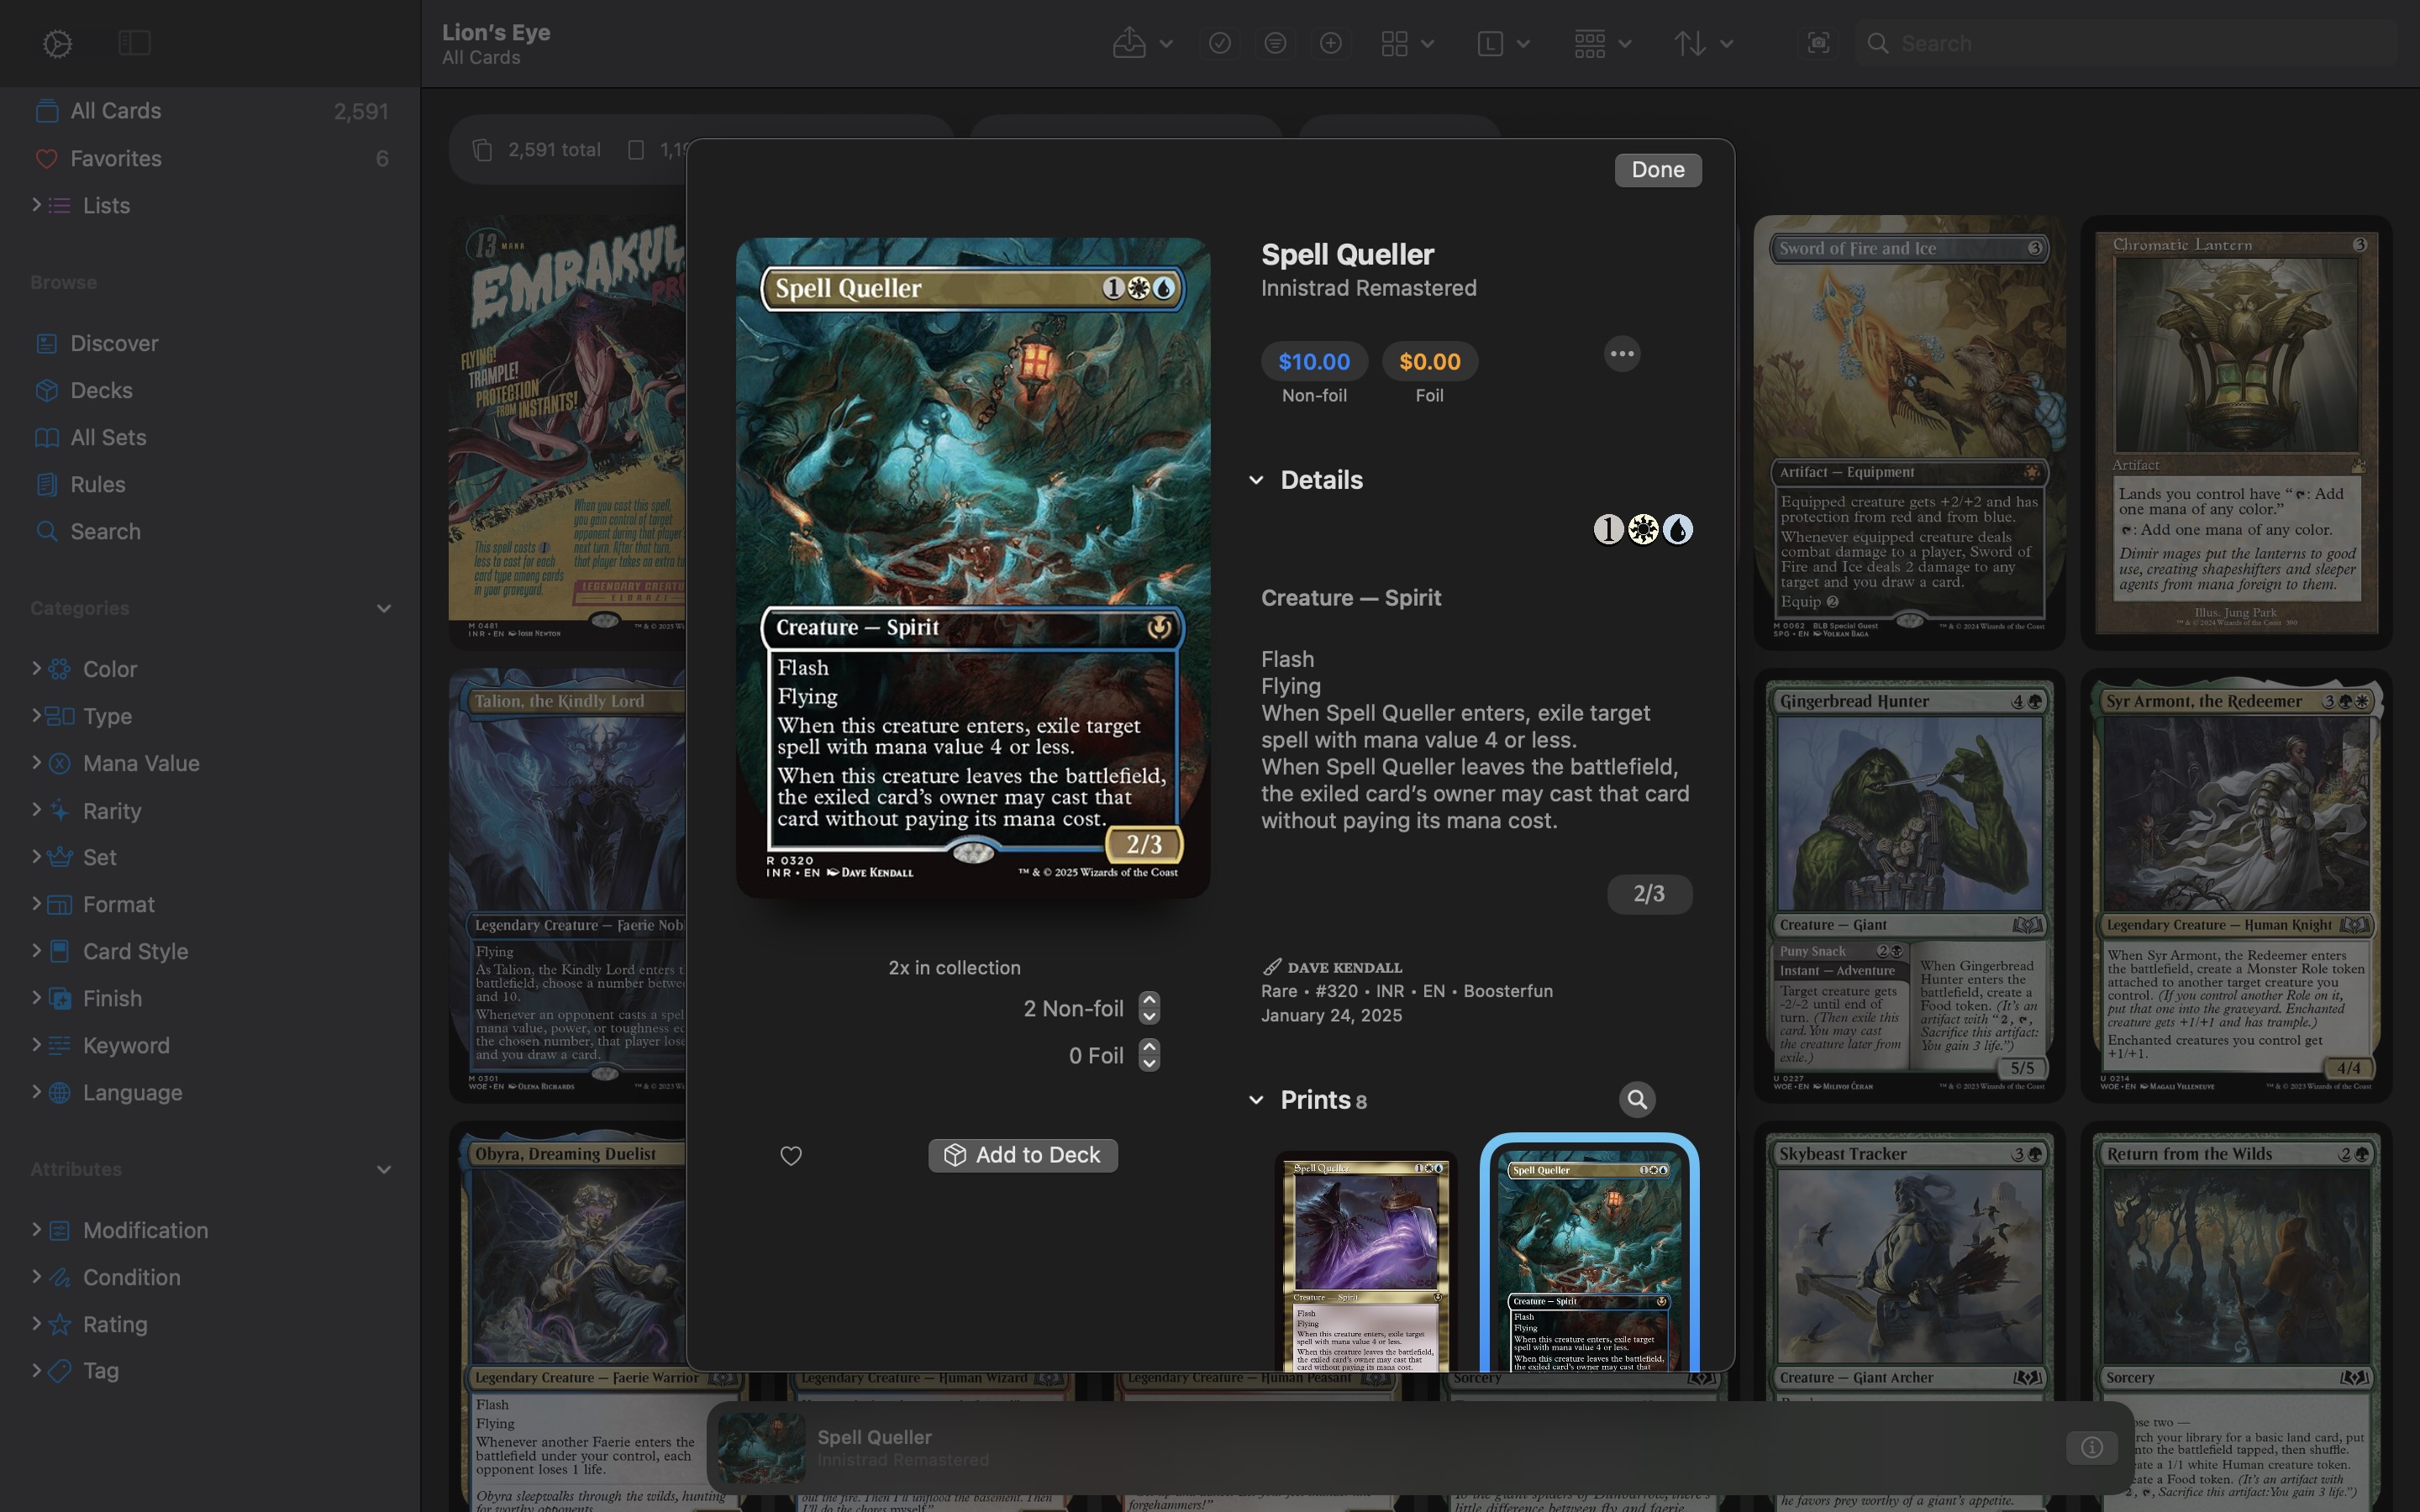The height and width of the screenshot is (1512, 2420).
Task: Open Sword of Fire and Ice card
Action: pyautogui.click(x=1908, y=433)
